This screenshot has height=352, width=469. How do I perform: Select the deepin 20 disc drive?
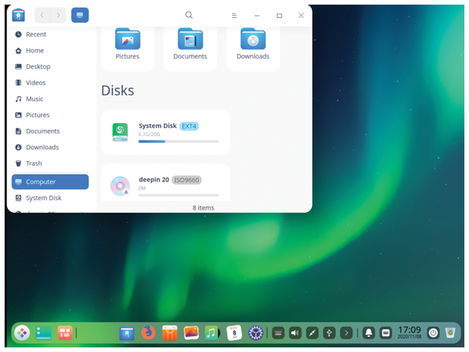[x=166, y=182]
